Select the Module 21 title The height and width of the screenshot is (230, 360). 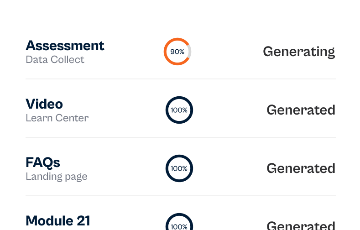tap(58, 221)
